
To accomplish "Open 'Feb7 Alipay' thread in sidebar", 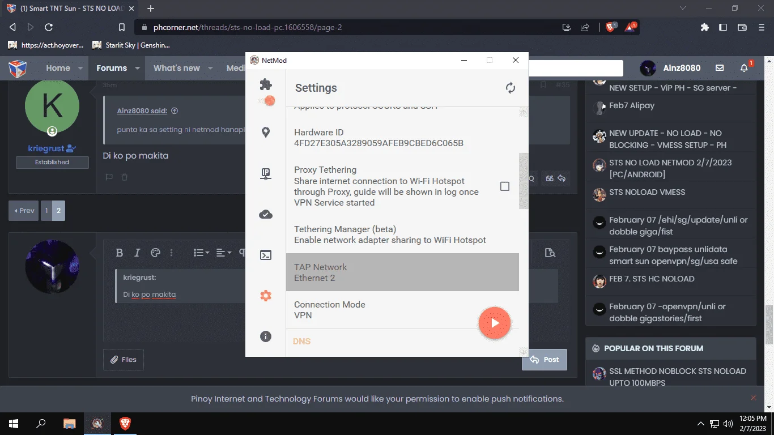I will (632, 105).
